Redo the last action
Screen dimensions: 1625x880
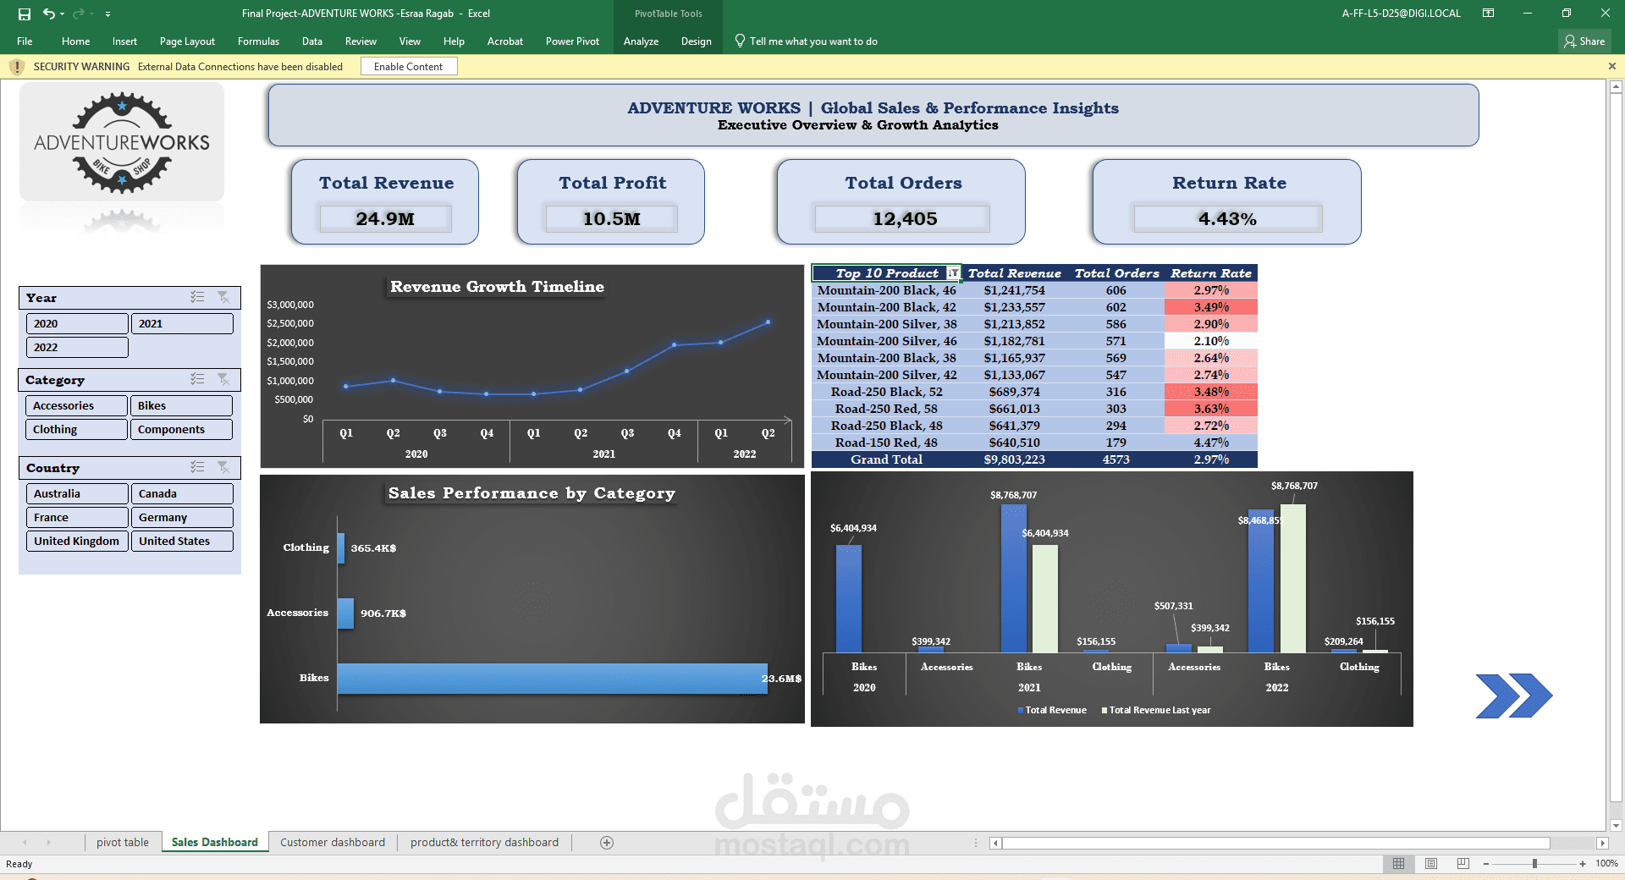click(79, 14)
